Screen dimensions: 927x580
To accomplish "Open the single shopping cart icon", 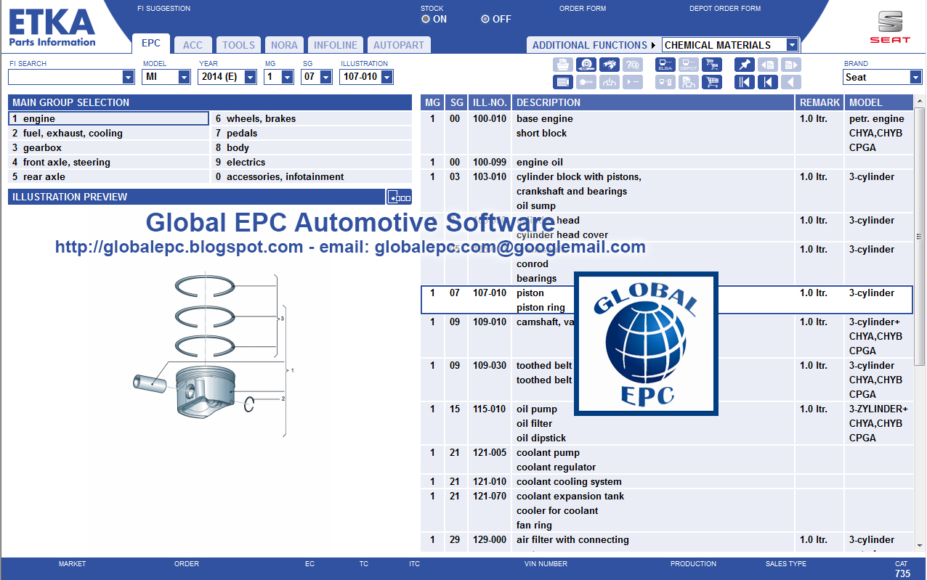I will coord(712,82).
